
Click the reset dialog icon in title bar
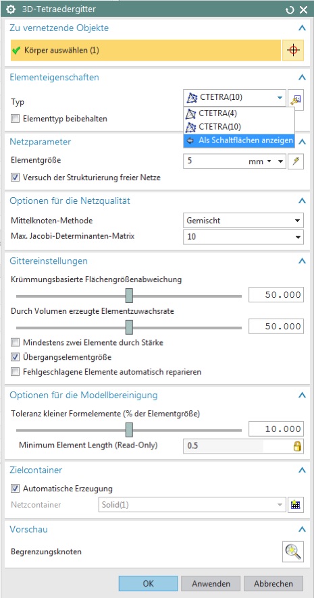pos(290,10)
